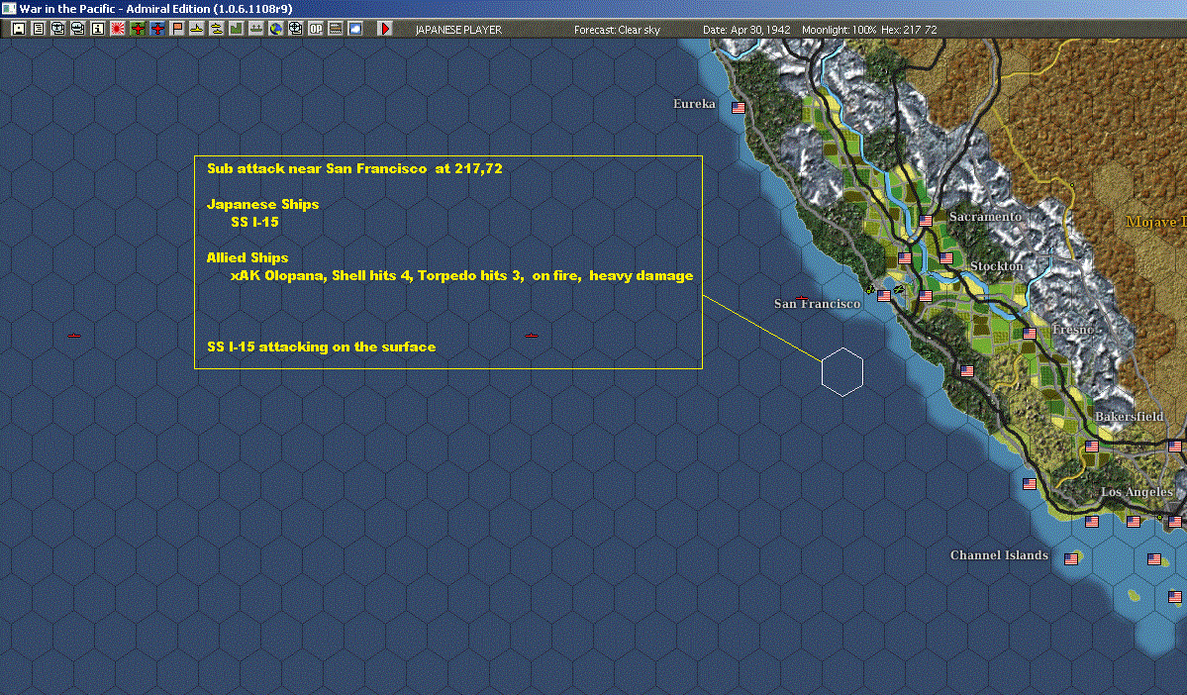Click the save game disk icon
Screen dimensions: 1187x695
[x=19, y=29]
